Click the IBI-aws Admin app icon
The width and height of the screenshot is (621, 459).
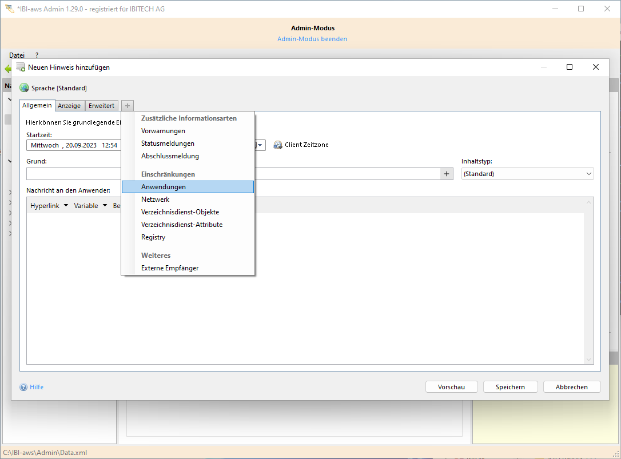(x=9, y=9)
